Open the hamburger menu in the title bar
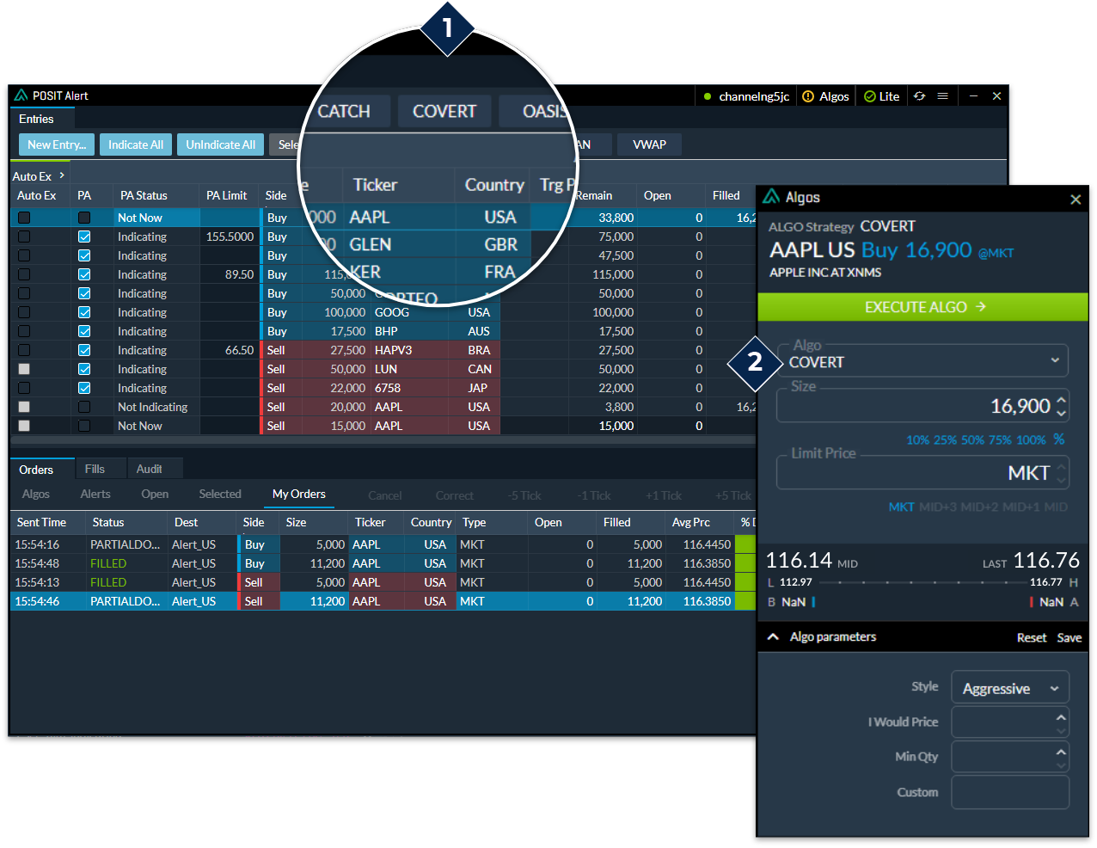1097x848 pixels. (942, 95)
